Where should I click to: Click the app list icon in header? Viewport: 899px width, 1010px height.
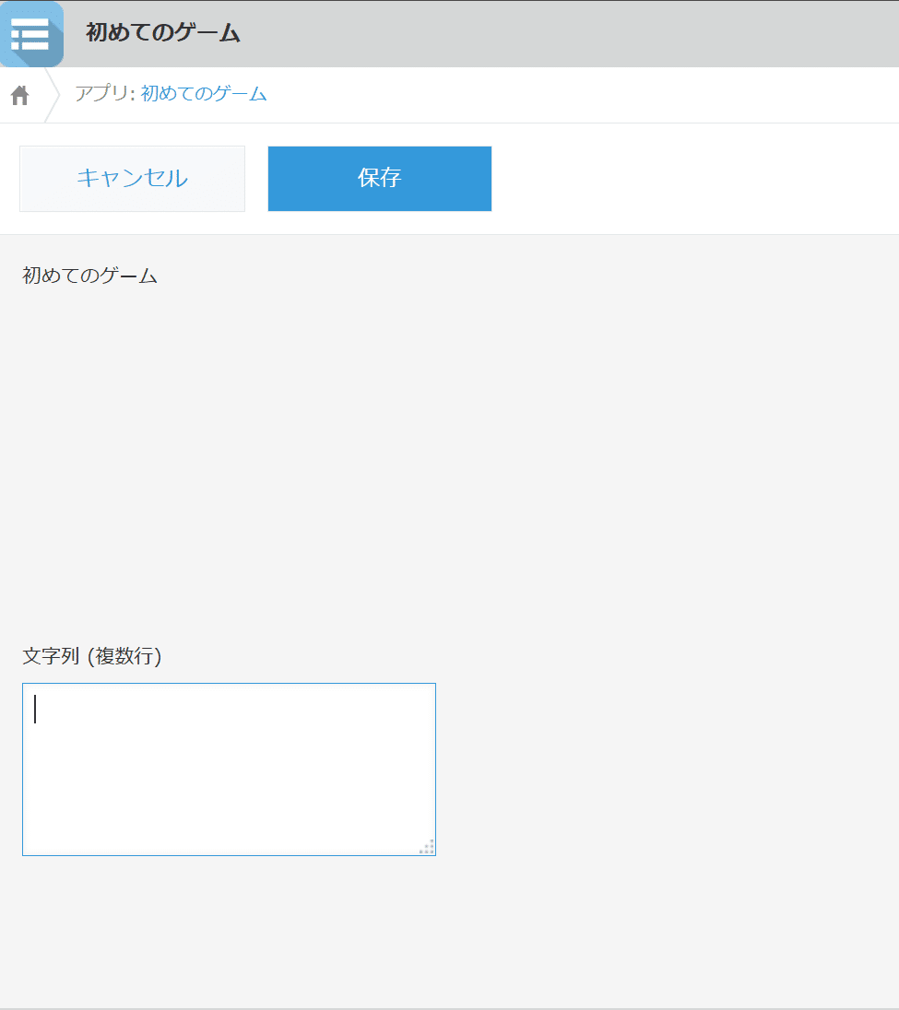coord(31,34)
